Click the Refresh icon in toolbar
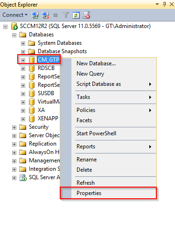The height and width of the screenshot is (237, 175). click(76, 15)
